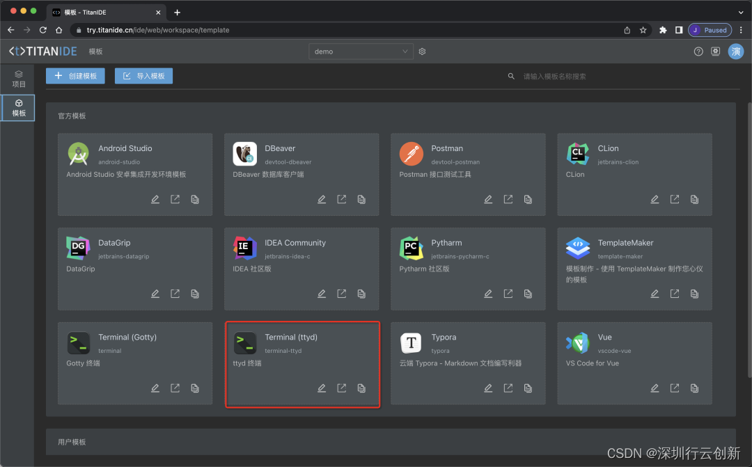752x467 pixels.
Task: Open the Vue template card
Action: point(634,363)
